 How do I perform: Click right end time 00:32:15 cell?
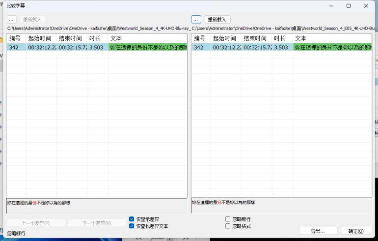(x=257, y=47)
